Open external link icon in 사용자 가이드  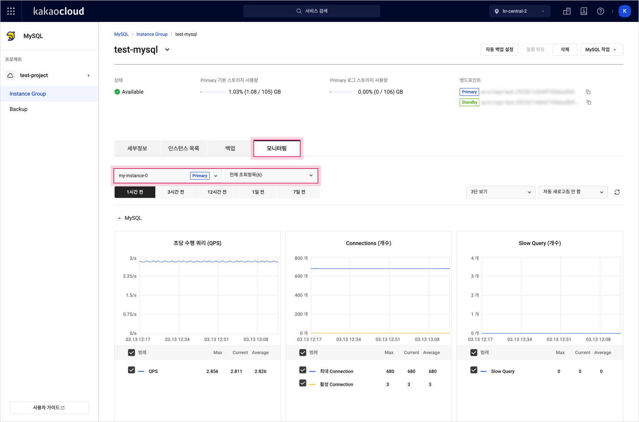pyautogui.click(x=63, y=408)
